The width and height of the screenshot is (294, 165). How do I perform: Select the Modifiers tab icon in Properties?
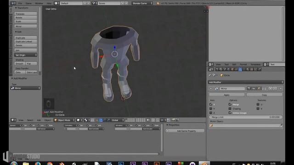[240, 69]
